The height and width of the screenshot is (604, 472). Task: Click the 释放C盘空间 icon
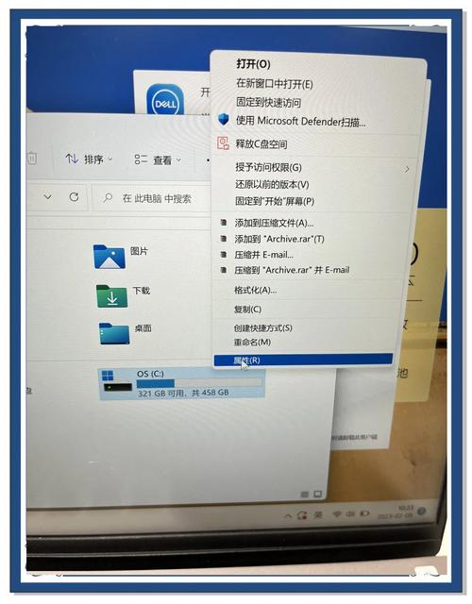point(224,143)
